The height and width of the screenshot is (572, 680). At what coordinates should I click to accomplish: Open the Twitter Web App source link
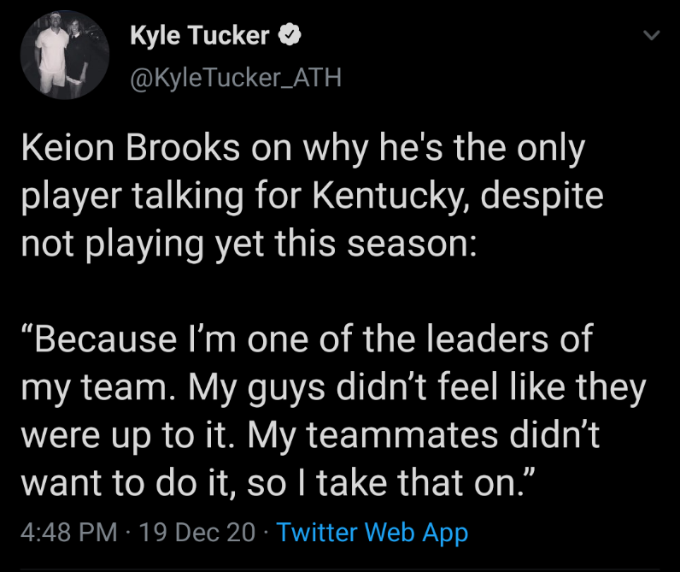click(x=372, y=532)
